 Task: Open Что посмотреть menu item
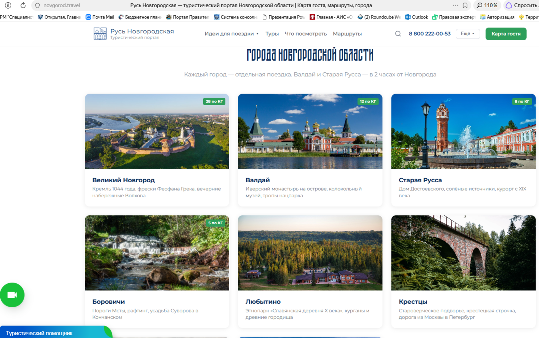[x=306, y=34]
